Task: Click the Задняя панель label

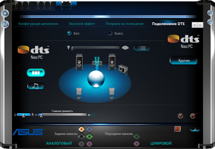Action: click(66, 134)
